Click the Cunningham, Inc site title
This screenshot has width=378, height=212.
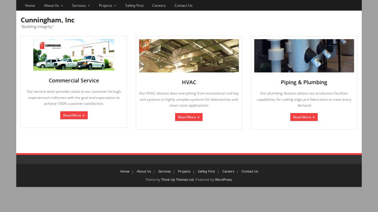pos(48,20)
